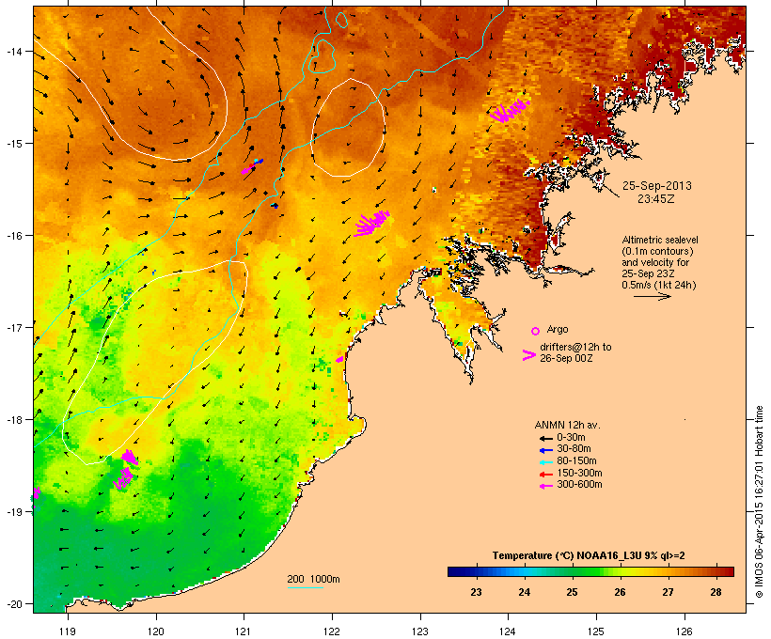Click the ANMN 12h av. heading

(x=567, y=425)
